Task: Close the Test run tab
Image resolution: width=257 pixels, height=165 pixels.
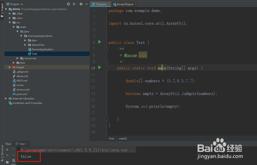Action: 27,144
